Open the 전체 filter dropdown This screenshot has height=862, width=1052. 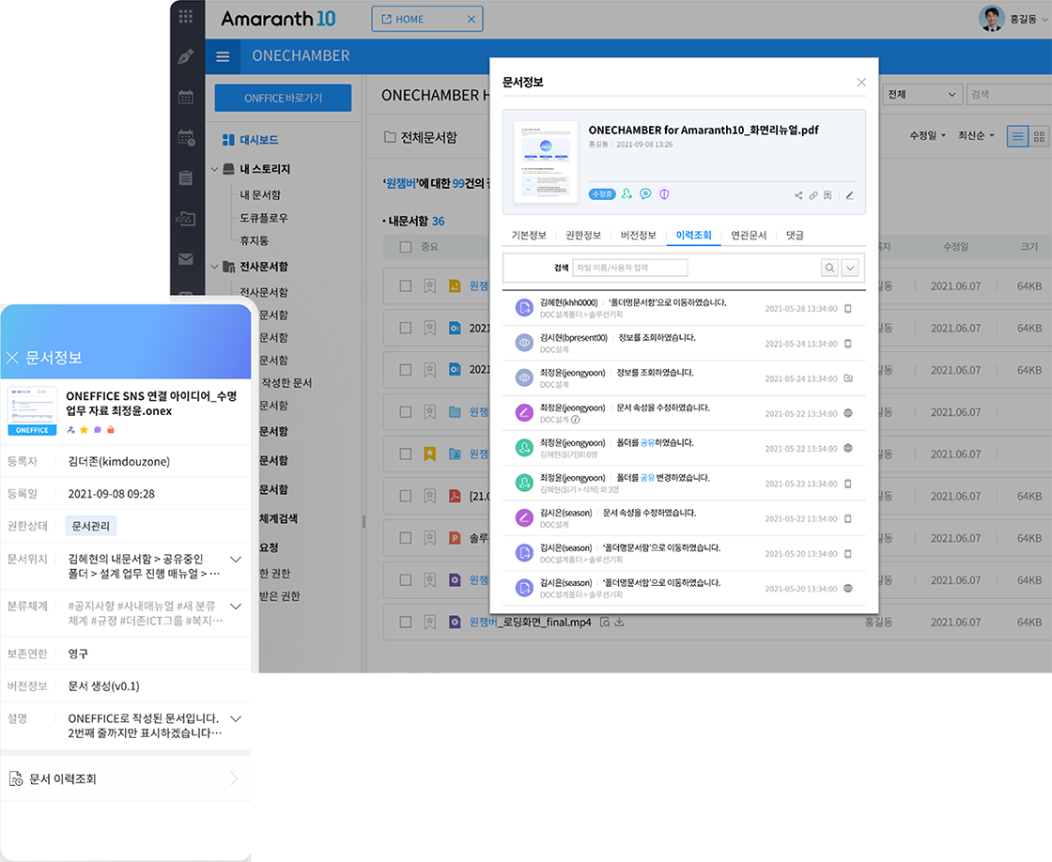coord(921,95)
